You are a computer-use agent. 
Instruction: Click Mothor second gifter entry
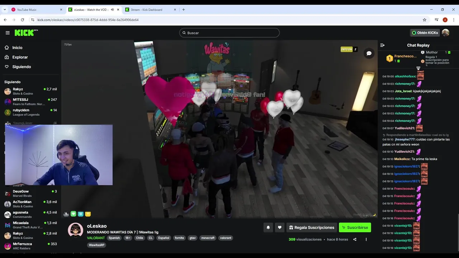tap(435, 52)
